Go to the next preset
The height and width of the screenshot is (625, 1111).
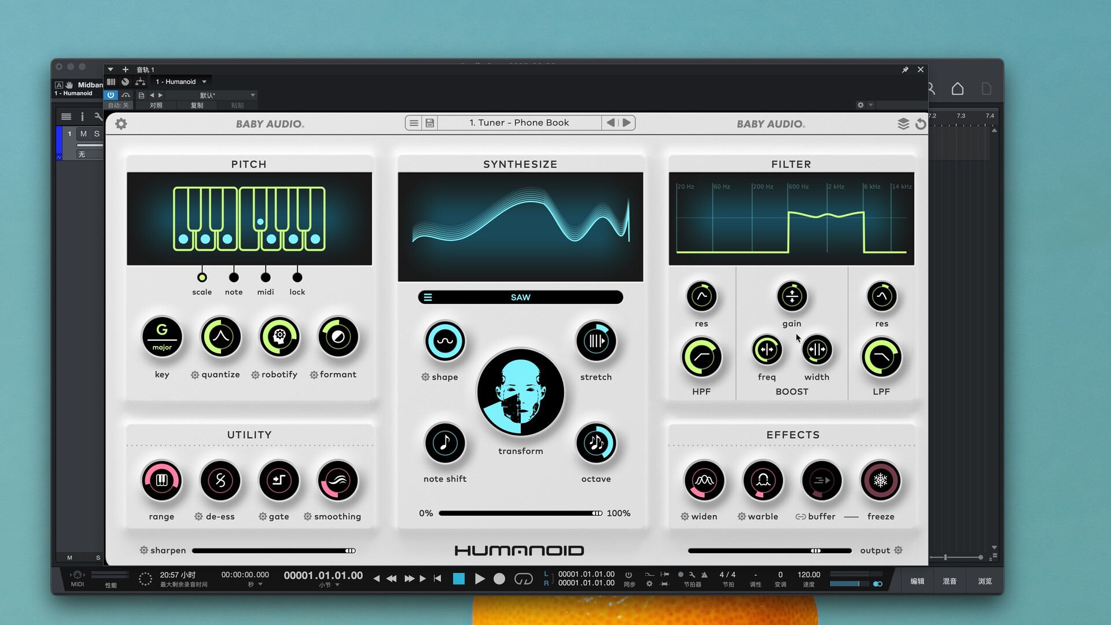coord(627,123)
